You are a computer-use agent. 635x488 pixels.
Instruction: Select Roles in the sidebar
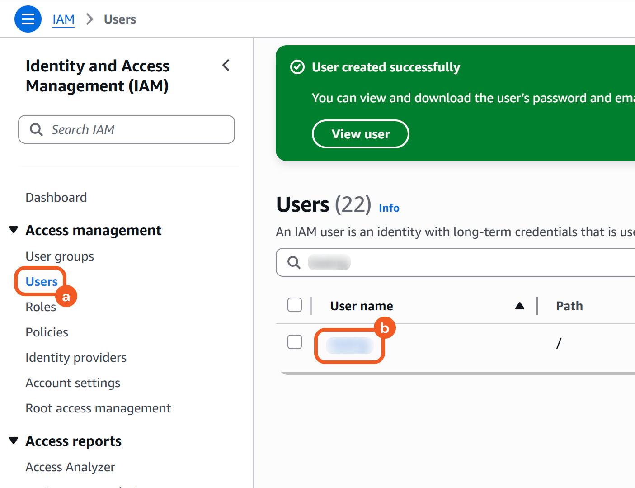pos(41,307)
